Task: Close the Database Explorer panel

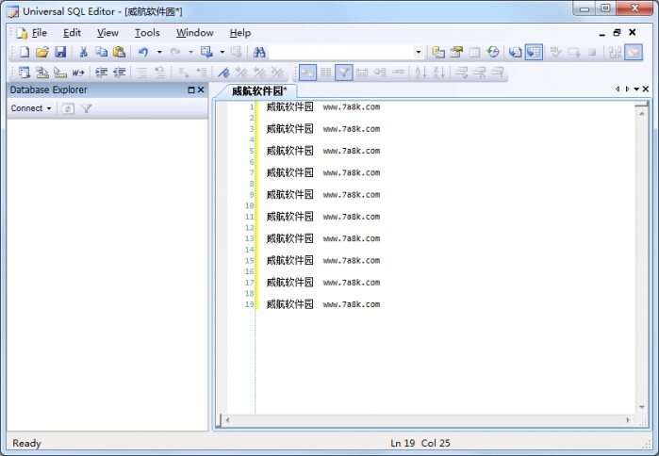Action: point(201,90)
